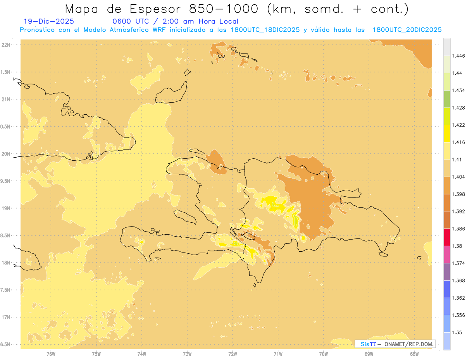Select the 1.398 colorbar value
465x359 pixels.
(x=458, y=194)
